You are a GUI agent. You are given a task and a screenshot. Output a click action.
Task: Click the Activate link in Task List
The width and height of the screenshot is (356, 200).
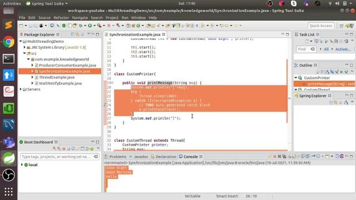click(343, 49)
